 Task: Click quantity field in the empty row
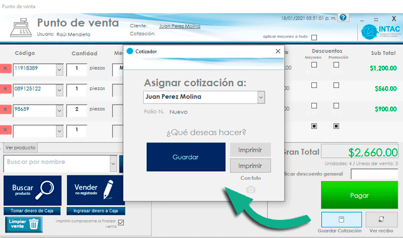(77, 131)
